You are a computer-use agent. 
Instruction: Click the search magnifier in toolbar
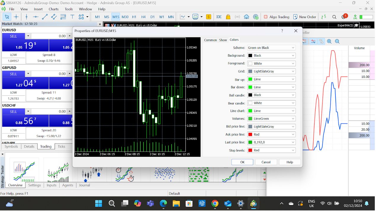pyautogui.click(x=334, y=17)
